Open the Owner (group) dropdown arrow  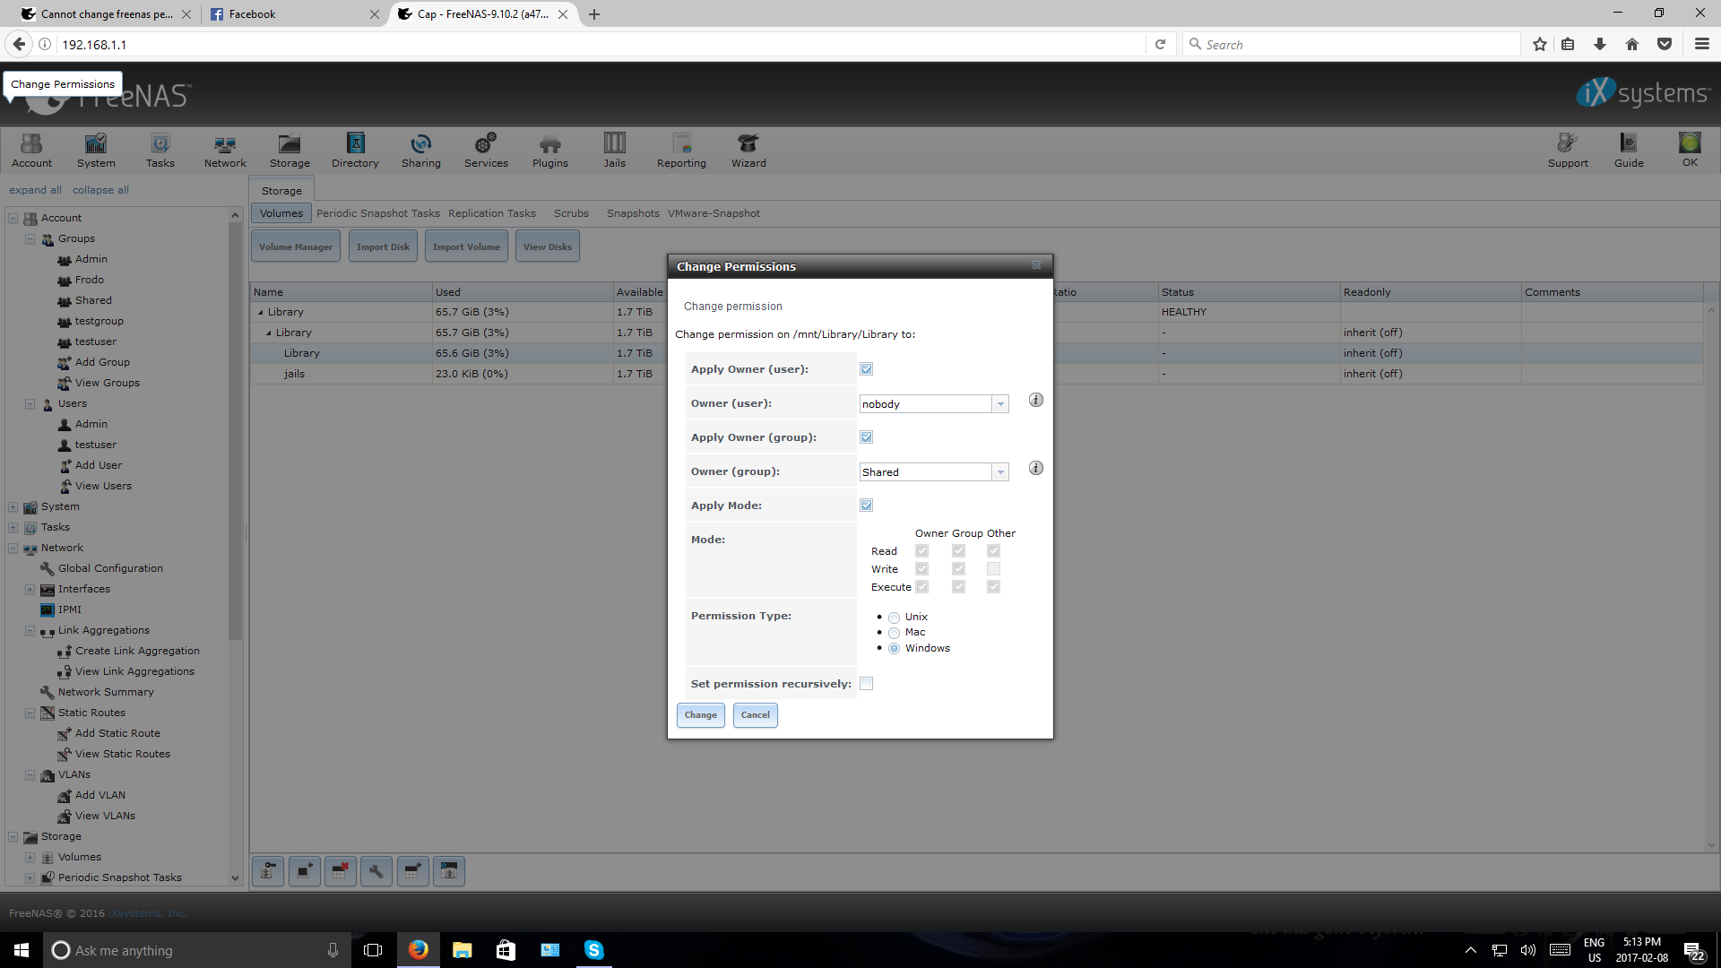click(1000, 472)
